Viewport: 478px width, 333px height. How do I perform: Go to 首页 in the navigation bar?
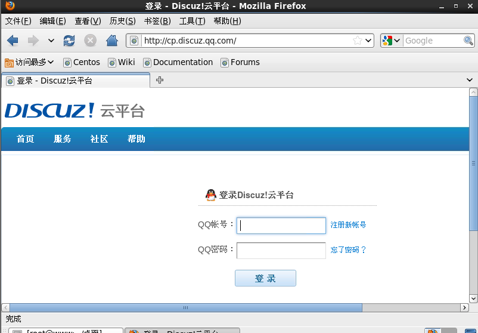tap(25, 139)
